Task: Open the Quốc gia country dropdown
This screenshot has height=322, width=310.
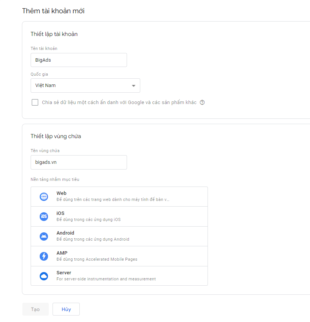Action: coord(85,86)
